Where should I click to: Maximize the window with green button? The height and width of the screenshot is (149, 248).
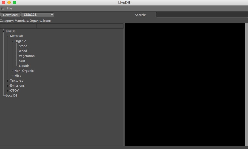pos(15,2)
